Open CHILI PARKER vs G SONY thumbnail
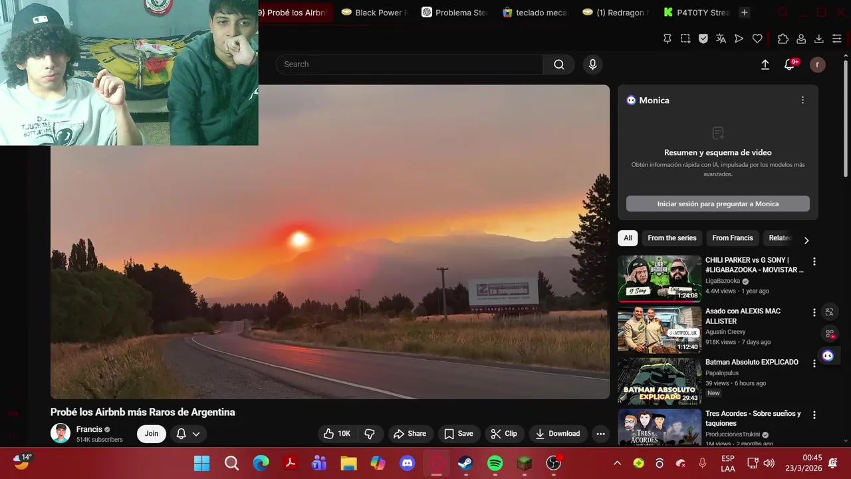This screenshot has height=479, width=851. coord(660,279)
